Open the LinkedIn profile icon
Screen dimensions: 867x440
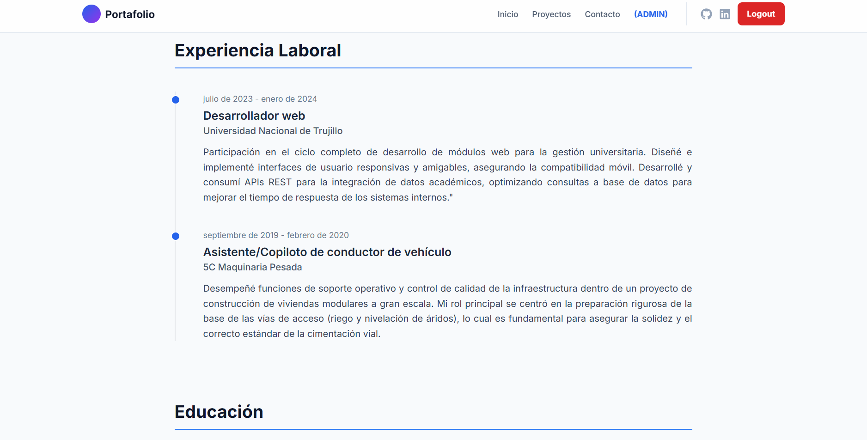pyautogui.click(x=725, y=14)
